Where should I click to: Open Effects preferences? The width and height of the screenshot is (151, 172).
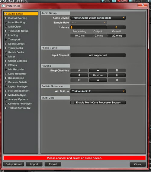(12, 65)
